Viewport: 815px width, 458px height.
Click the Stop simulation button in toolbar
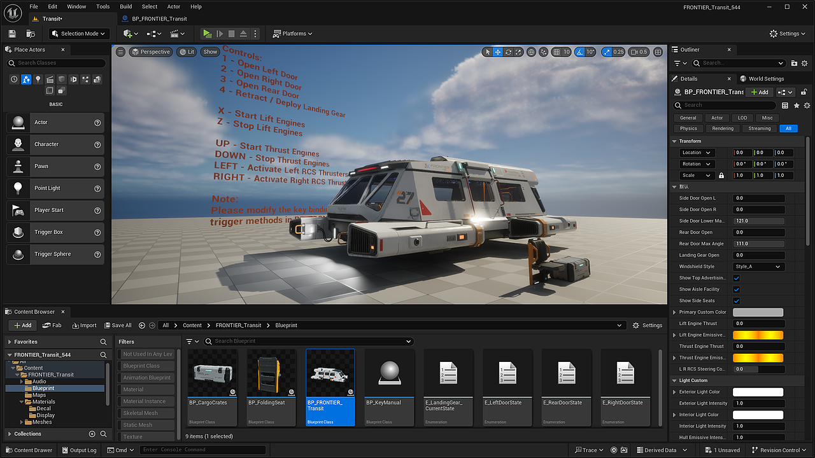pyautogui.click(x=232, y=34)
